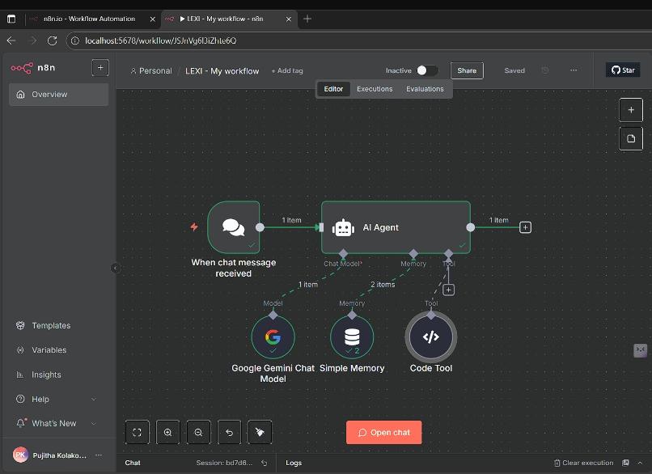Add a sticky note to canvas
Viewport: 652px width, 474px height.
[631, 138]
